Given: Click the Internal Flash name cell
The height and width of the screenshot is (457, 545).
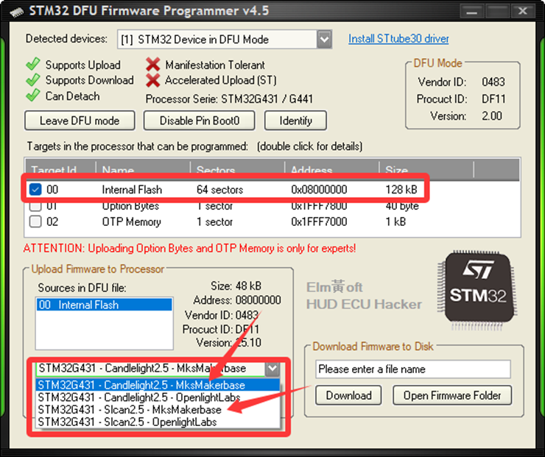Looking at the screenshot, I should pyautogui.click(x=132, y=190).
